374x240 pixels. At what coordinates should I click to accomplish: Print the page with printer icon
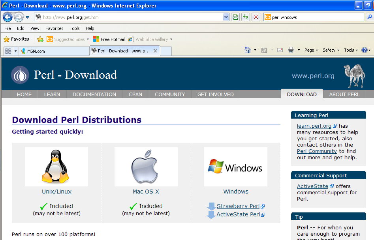tap(291, 50)
